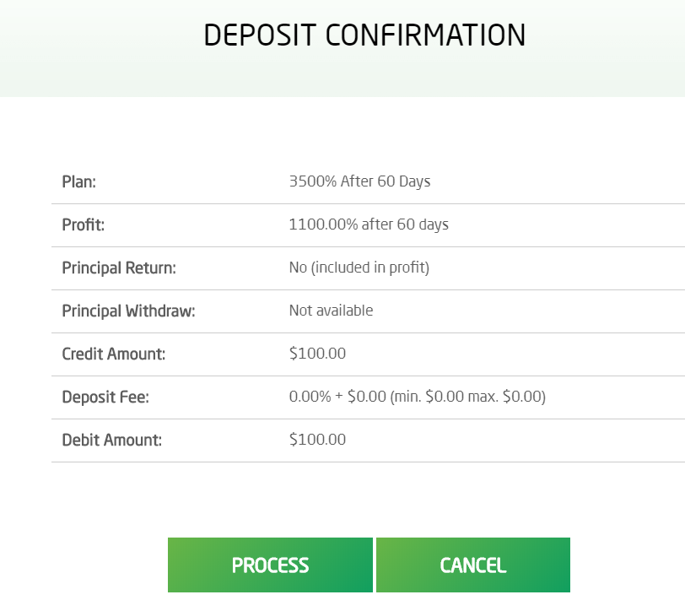Select the 'Not available' withdraw value
This screenshot has width=685, height=600.
tap(331, 311)
